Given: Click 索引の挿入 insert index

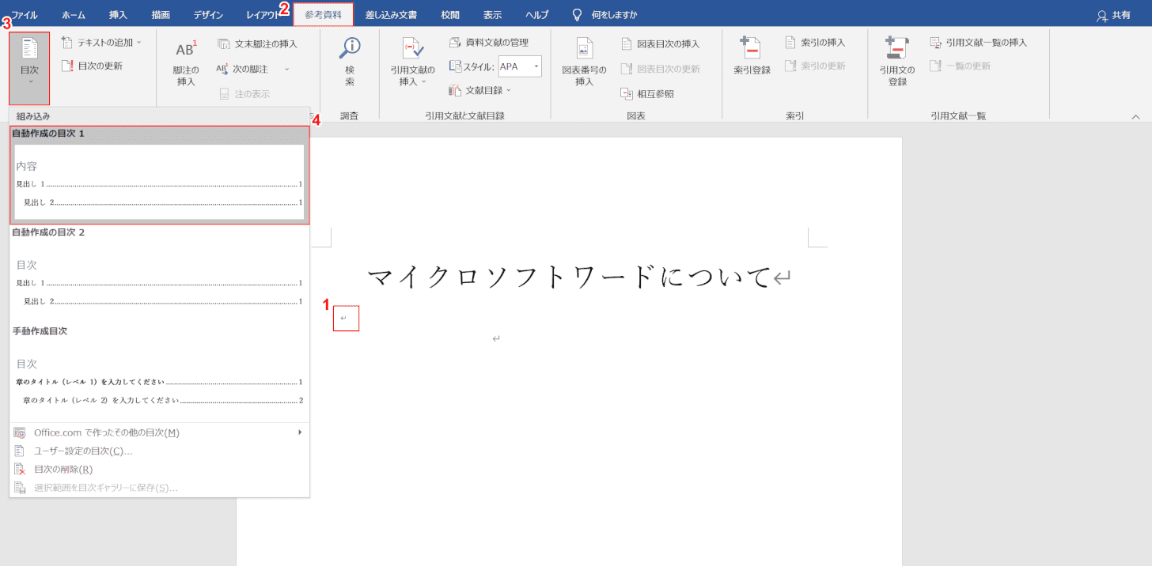Looking at the screenshot, I should (x=814, y=42).
